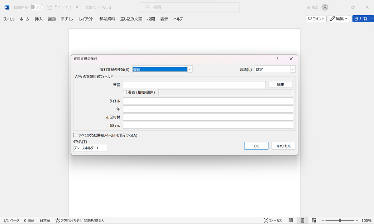Image resolution: width=374 pixels, height=224 pixels.
Task: Enable すべての文献情報フィールドを表示する
Action: tap(75, 135)
